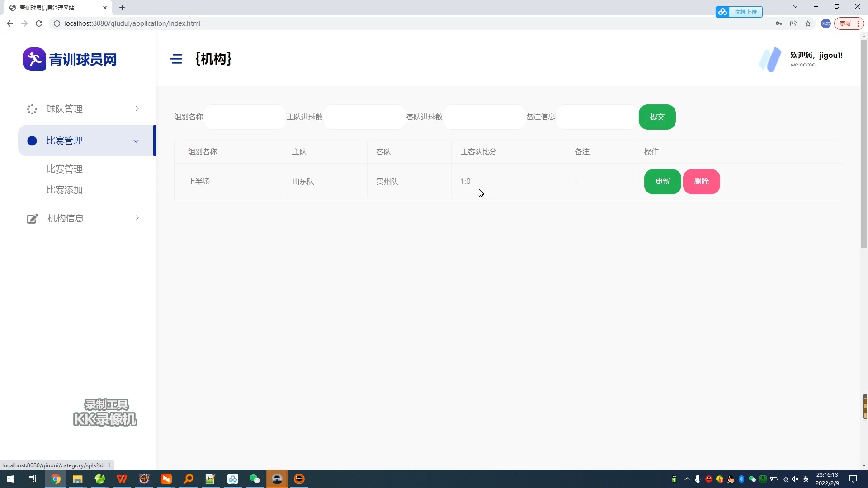Open File Explorer from the taskbar
This screenshot has height=488, width=868.
coord(78,479)
